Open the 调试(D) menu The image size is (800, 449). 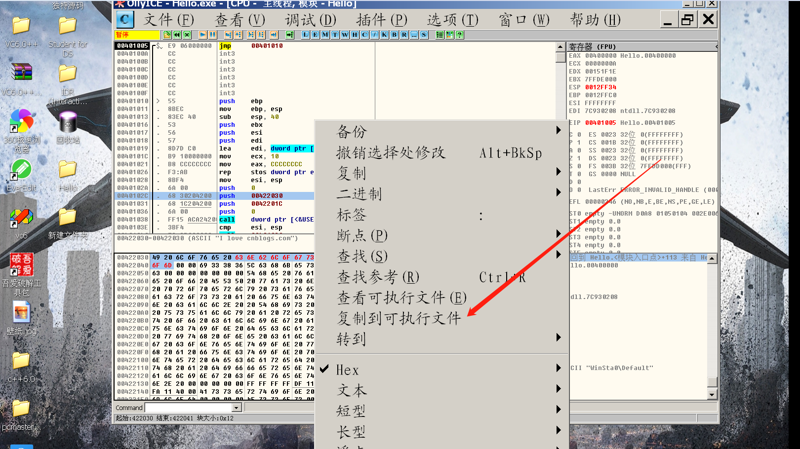[x=311, y=20]
